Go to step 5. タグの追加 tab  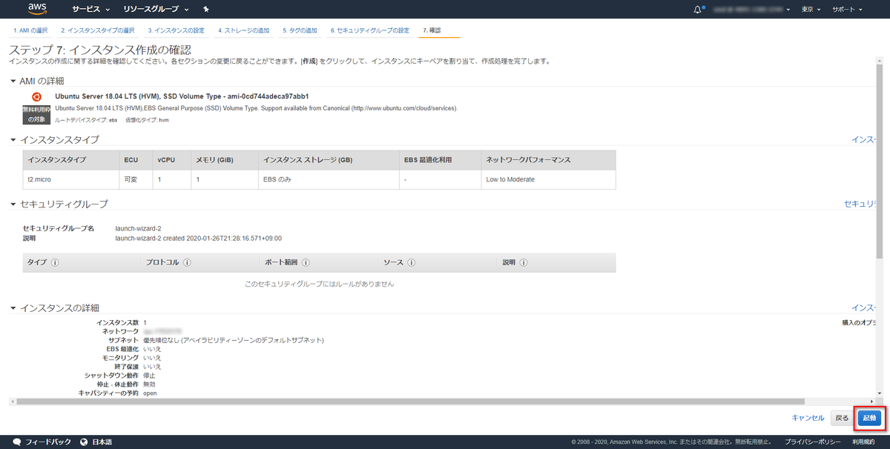300,30
